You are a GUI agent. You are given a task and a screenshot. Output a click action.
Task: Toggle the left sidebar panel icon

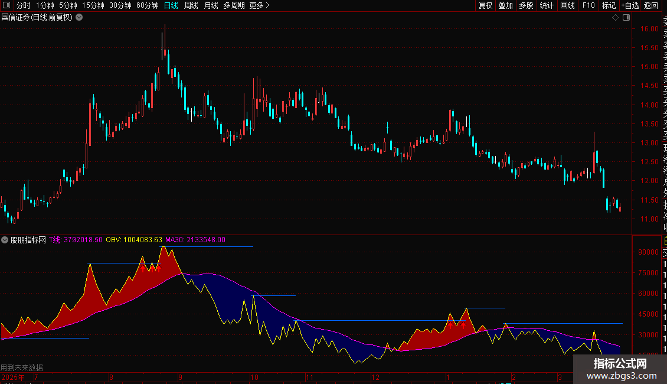click(6, 5)
